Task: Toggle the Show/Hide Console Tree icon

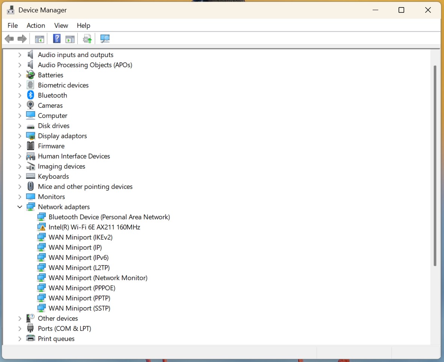Action: tap(39, 38)
